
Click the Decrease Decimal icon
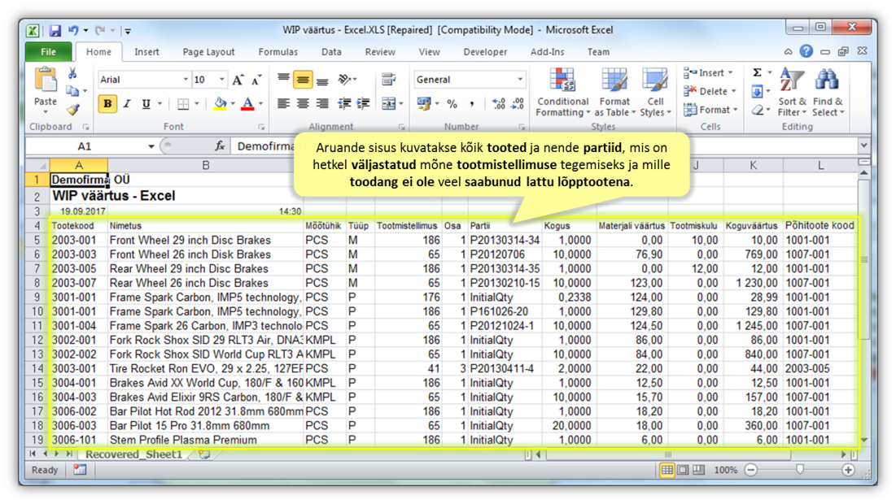pos(518,104)
